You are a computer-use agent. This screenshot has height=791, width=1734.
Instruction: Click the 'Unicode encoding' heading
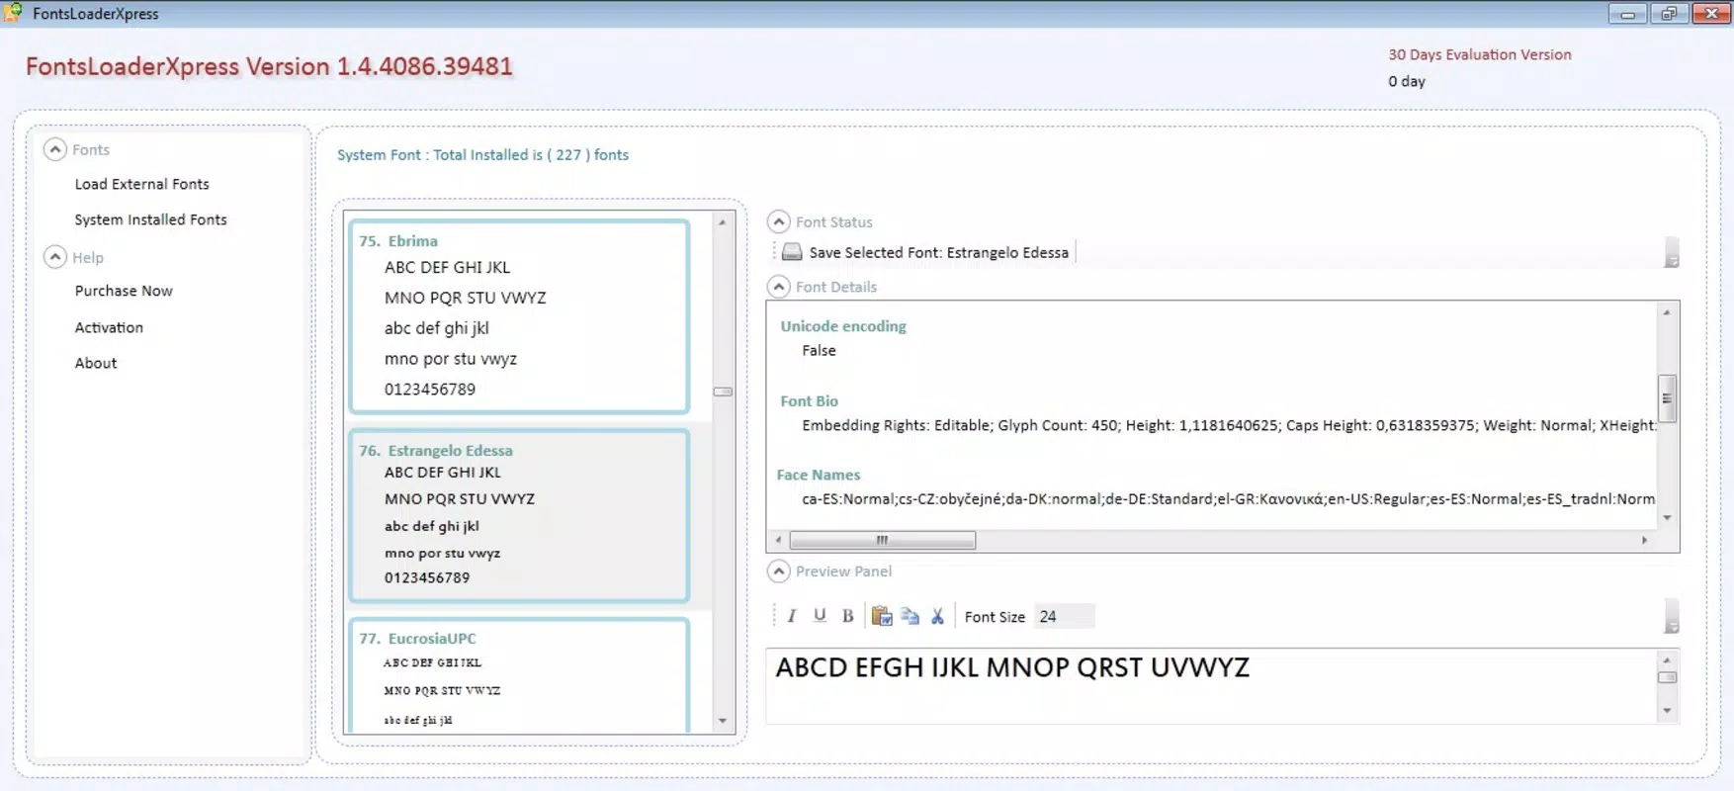(843, 326)
